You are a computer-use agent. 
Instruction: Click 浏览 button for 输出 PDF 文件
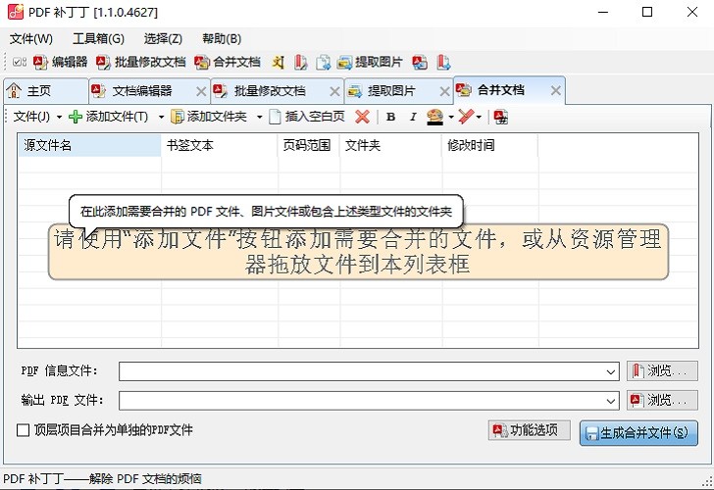click(662, 400)
